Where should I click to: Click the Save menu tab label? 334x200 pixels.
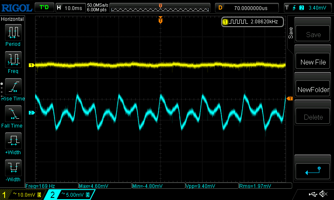click(x=291, y=33)
